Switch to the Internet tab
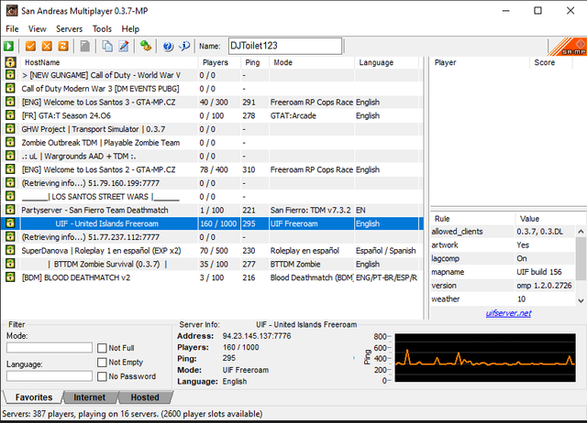587x423 pixels. click(90, 397)
